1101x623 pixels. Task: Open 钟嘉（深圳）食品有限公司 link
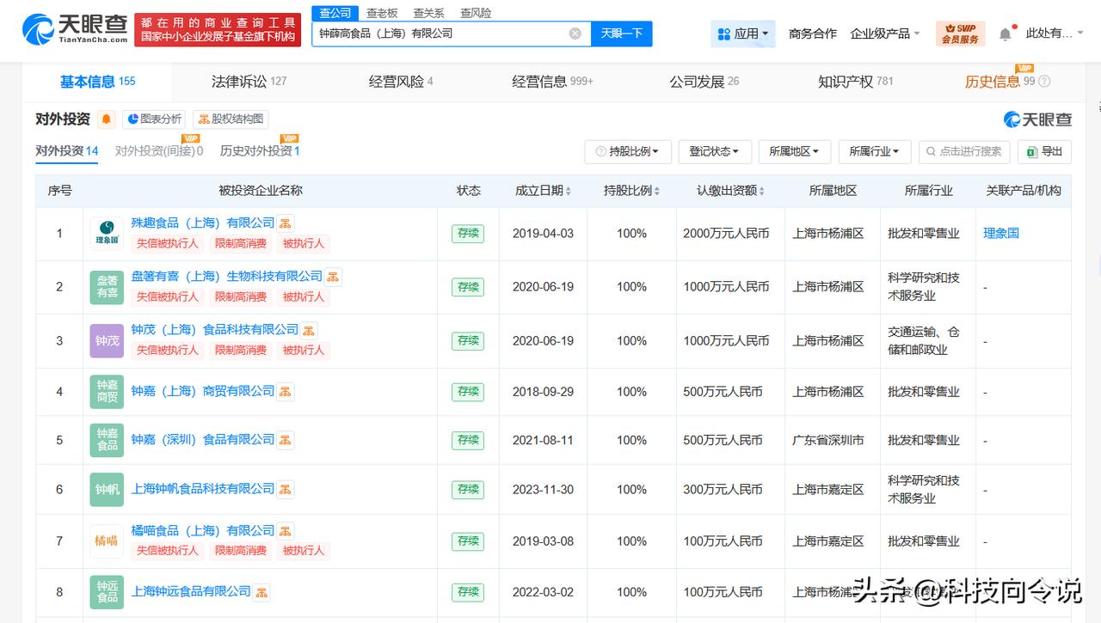pyautogui.click(x=203, y=439)
